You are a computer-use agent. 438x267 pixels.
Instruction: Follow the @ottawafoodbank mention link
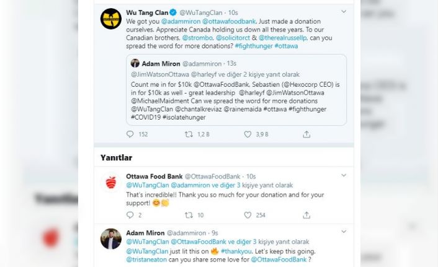tap(229, 22)
